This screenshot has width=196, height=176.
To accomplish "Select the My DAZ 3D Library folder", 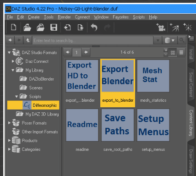I will point(38,114).
